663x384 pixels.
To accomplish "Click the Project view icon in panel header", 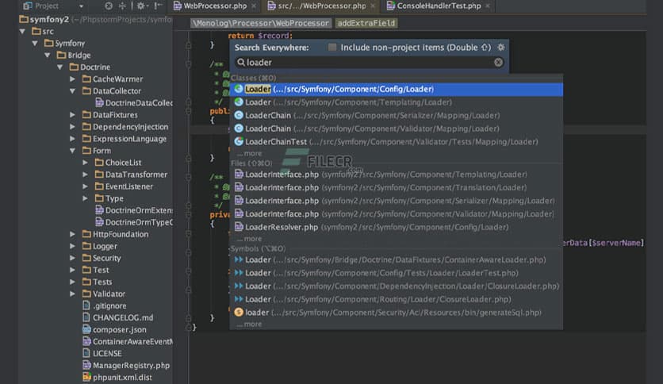I will click(28, 6).
